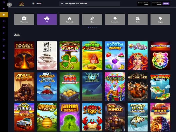
Task: Open the dashboard grid icon in sidebar
Action: pyautogui.click(x=4, y=2)
